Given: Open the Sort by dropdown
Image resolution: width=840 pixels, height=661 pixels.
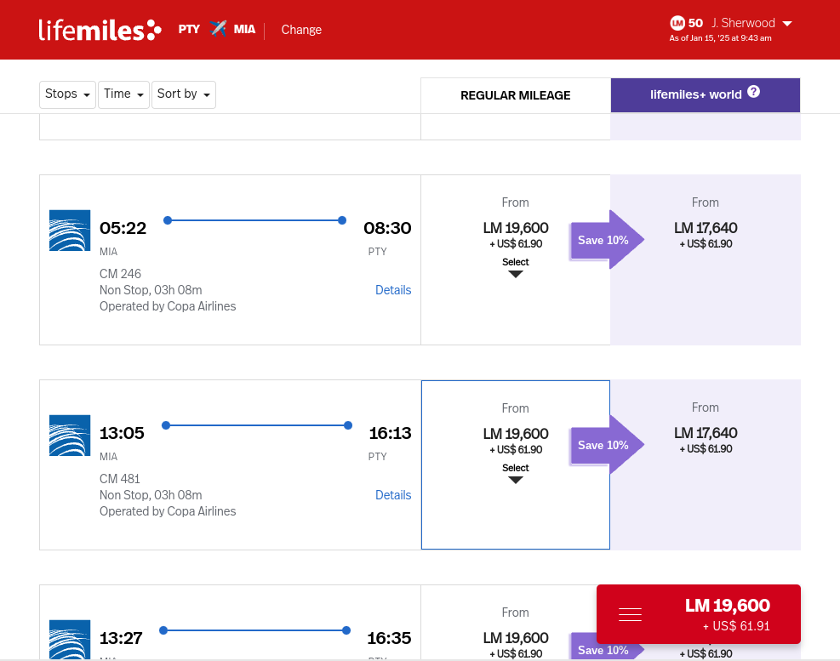Looking at the screenshot, I should point(184,94).
